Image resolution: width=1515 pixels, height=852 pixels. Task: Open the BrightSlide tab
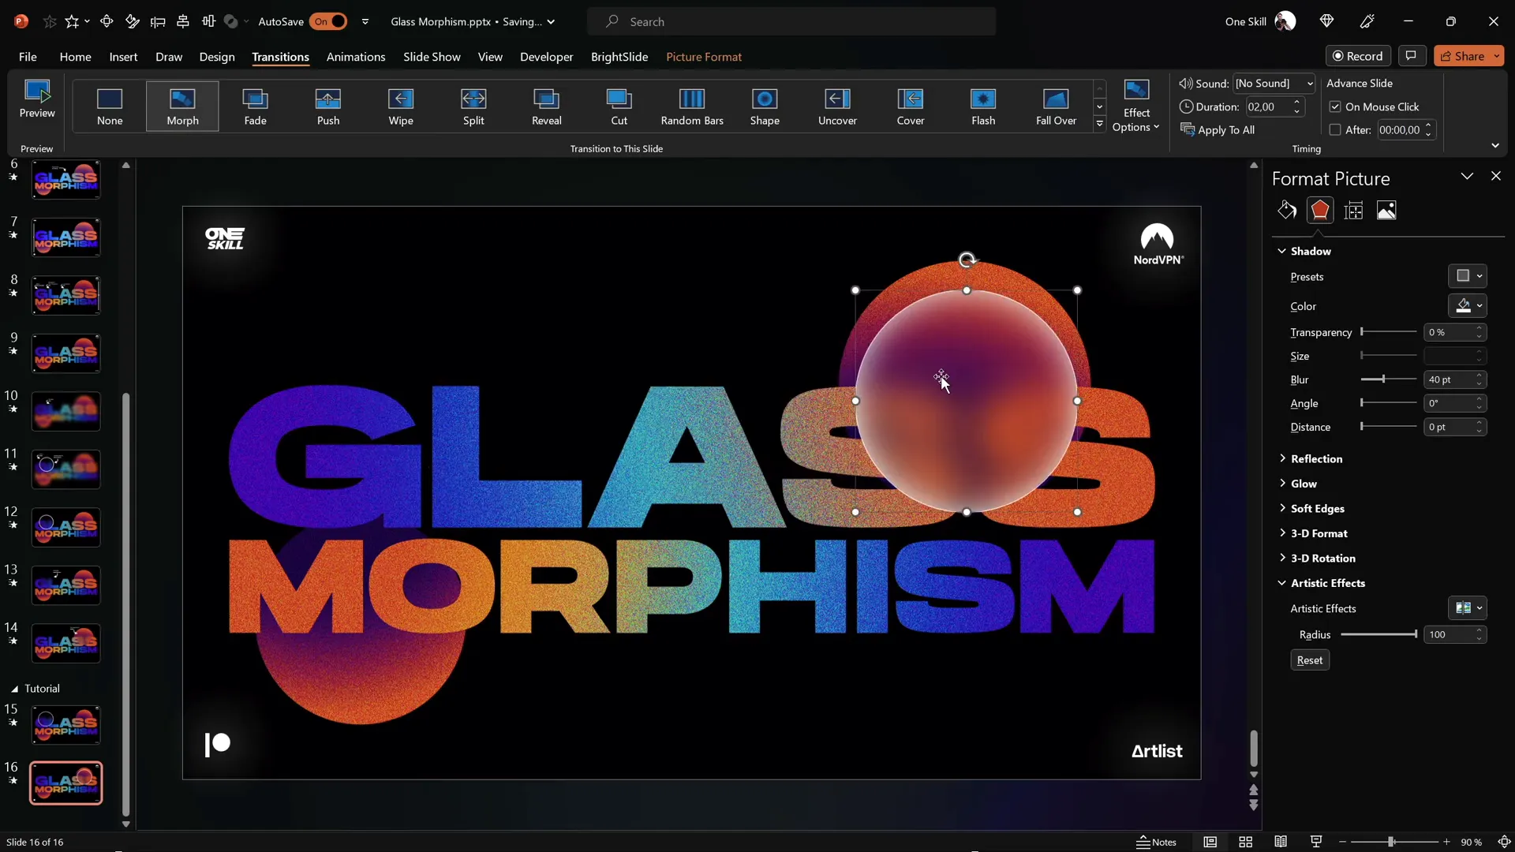[x=619, y=57]
